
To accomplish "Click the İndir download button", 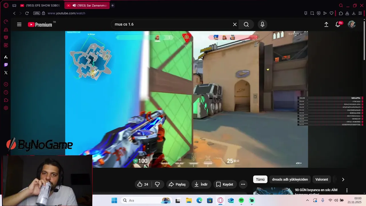I will tap(201, 184).
